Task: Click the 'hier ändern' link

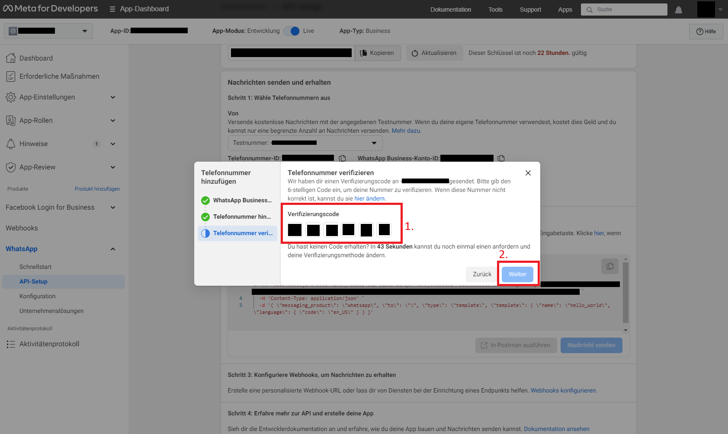Action: tap(369, 198)
